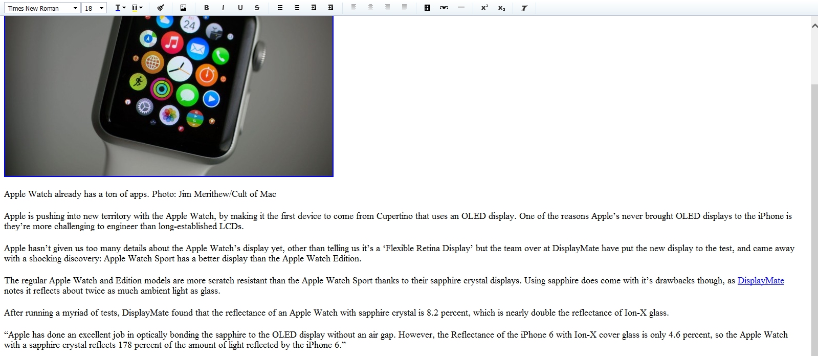
Task: Clear text formatting
Action: point(524,8)
